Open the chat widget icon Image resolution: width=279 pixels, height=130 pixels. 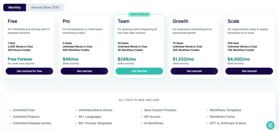[x=270, y=125]
